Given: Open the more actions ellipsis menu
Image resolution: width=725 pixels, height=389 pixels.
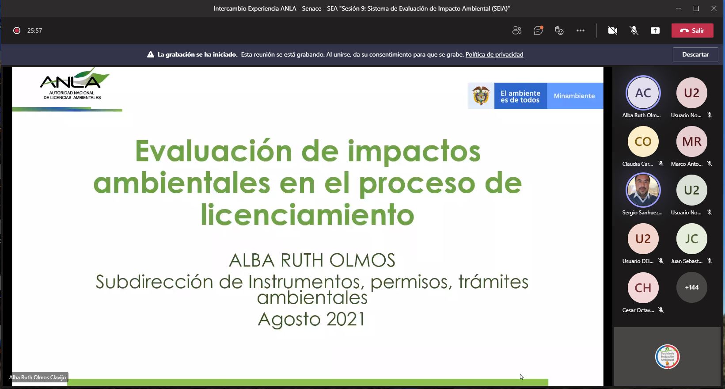Looking at the screenshot, I should point(580,31).
